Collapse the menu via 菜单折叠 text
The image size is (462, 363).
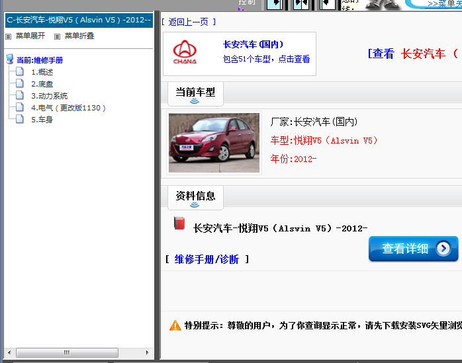click(79, 36)
